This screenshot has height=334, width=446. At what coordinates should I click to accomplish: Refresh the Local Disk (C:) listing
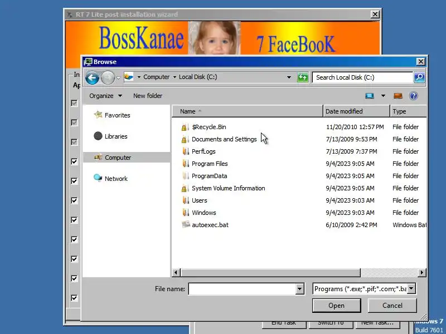pyautogui.click(x=303, y=77)
